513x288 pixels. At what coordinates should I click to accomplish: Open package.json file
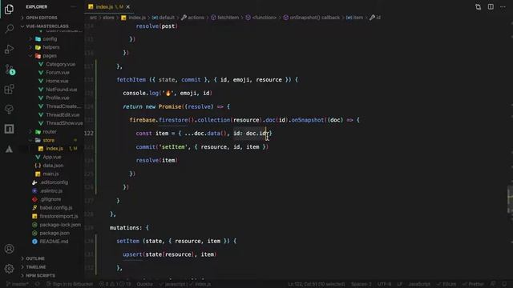click(55, 233)
